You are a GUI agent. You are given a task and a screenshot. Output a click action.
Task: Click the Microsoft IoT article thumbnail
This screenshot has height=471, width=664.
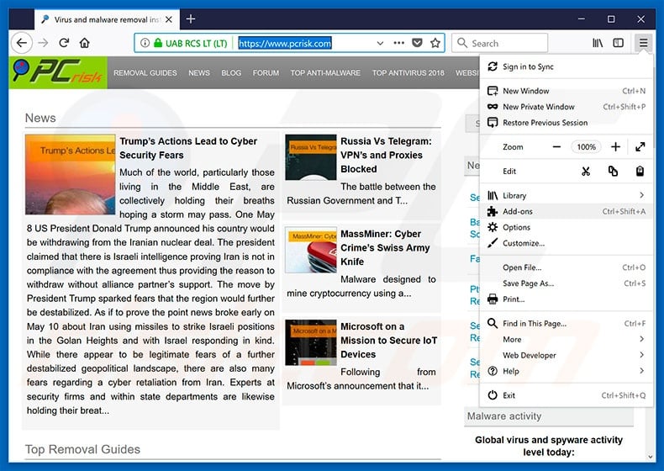pos(311,342)
